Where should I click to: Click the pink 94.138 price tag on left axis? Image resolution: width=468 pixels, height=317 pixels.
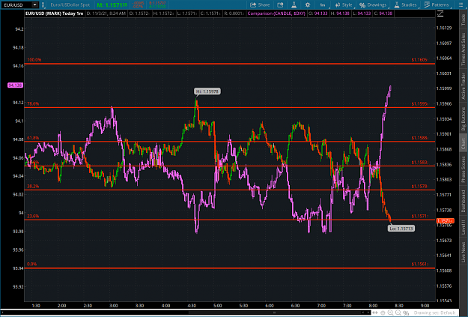coord(15,85)
